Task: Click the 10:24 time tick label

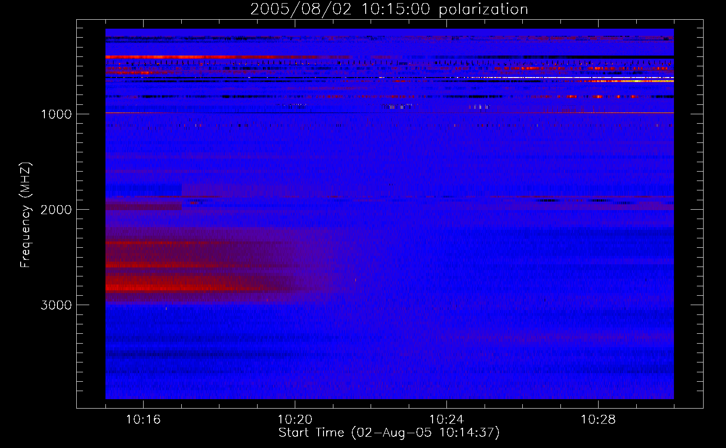Action: click(x=446, y=420)
